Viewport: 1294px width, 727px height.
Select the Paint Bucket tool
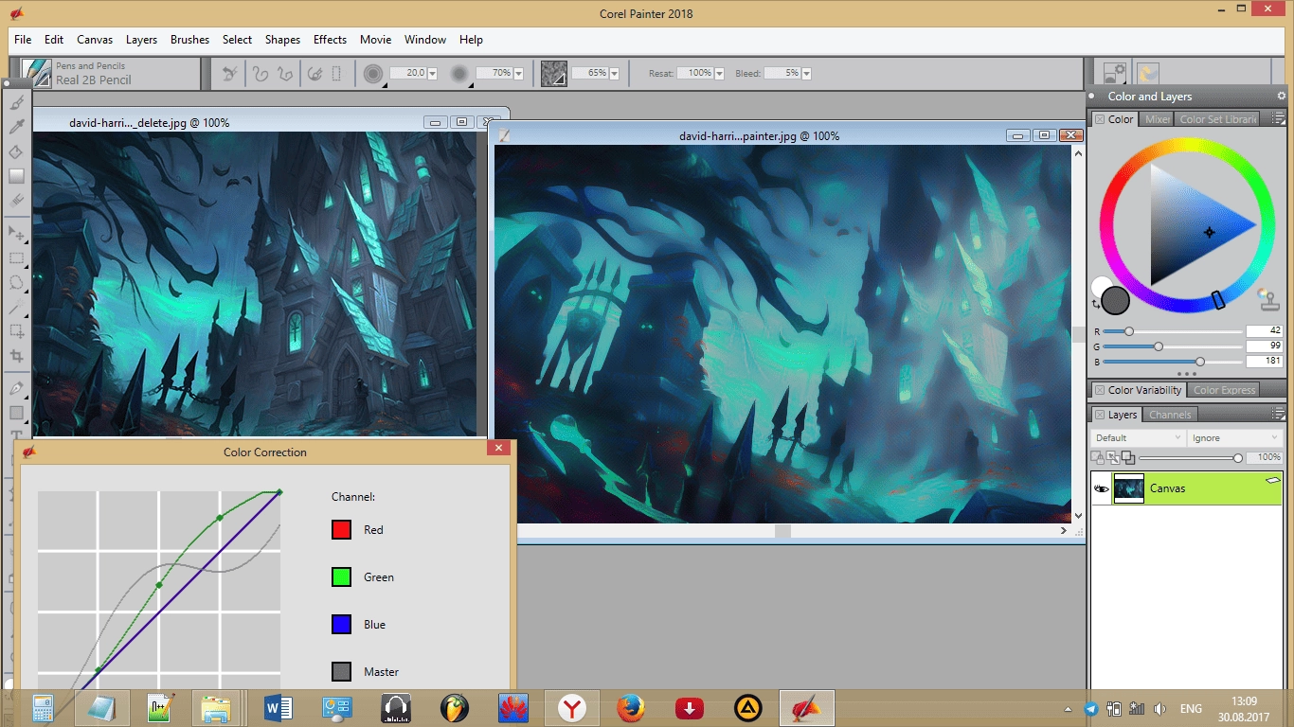[17, 151]
